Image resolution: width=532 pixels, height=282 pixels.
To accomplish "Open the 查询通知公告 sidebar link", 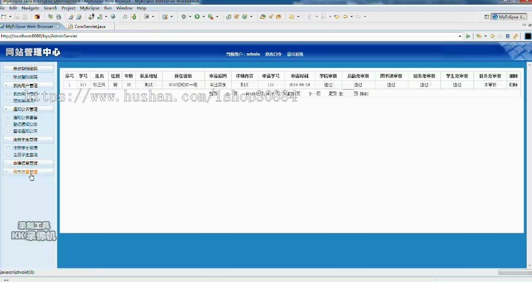I will click(x=25, y=131).
